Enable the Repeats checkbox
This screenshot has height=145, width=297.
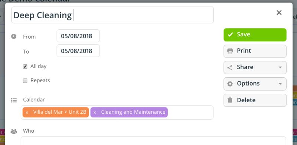click(x=25, y=81)
